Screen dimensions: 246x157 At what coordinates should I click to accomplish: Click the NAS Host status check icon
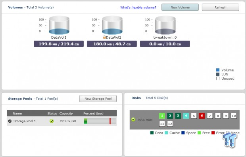click(133, 120)
